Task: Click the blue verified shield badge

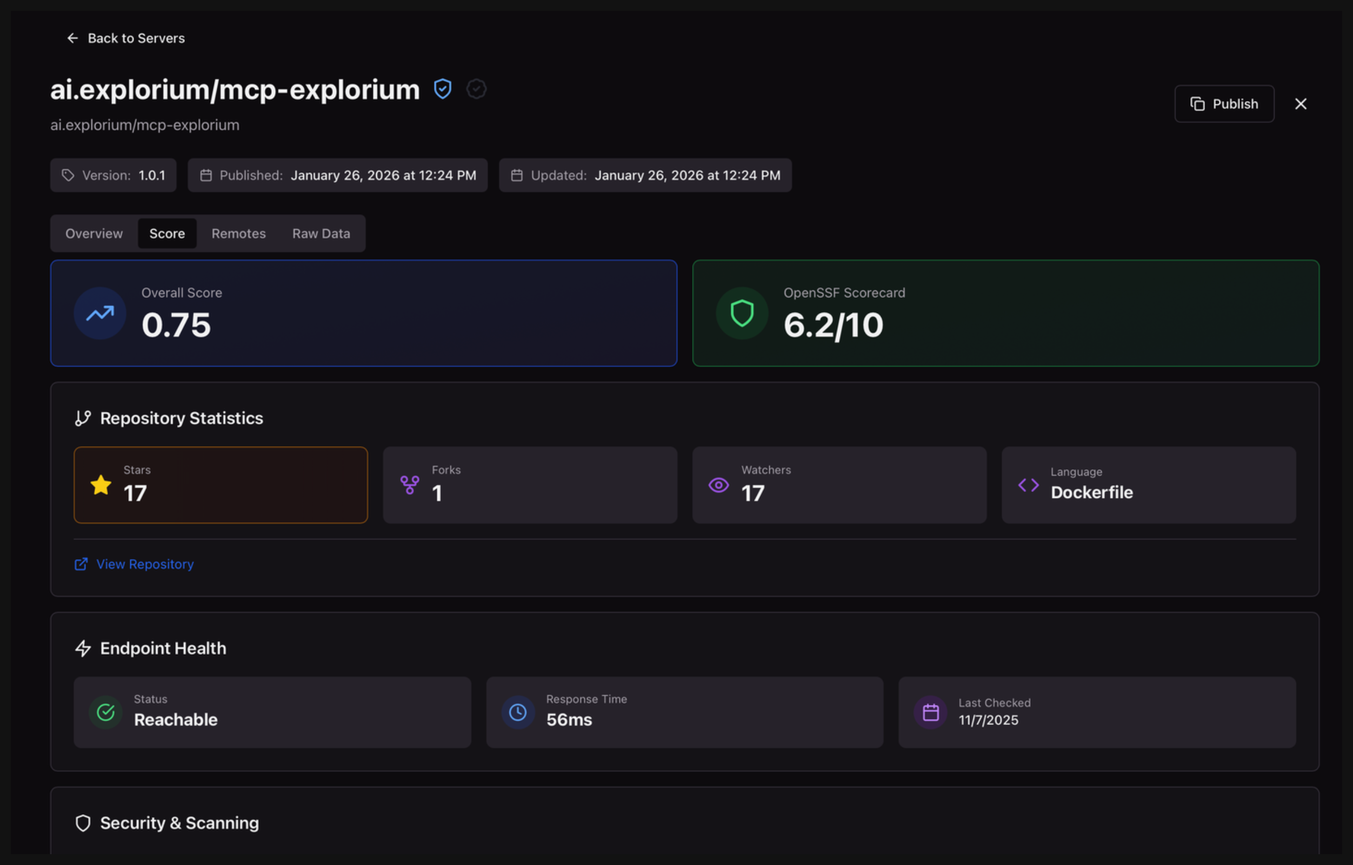Action: coord(442,89)
